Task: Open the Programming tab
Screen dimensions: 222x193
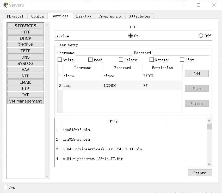Action: pyautogui.click(x=110, y=16)
